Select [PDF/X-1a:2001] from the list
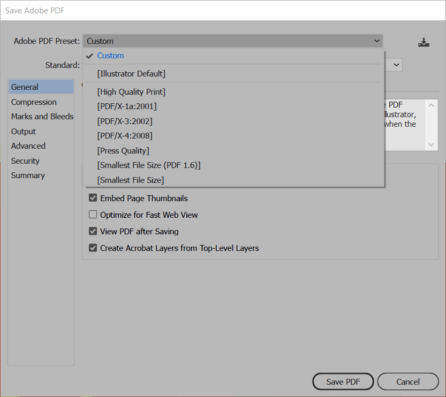 [x=233, y=106]
